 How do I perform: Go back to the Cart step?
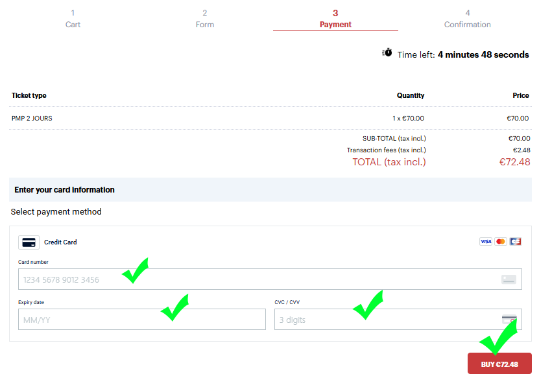(73, 19)
